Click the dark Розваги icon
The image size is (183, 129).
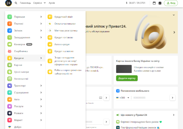[x=10, y=113]
